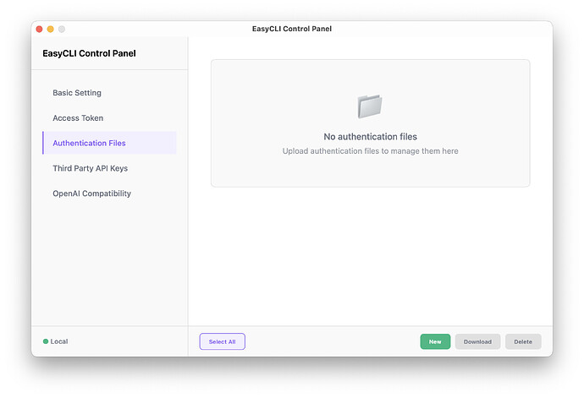The height and width of the screenshot is (398, 584).
Task: Click 'Upload authentication files to manage them here' text
Action: point(370,151)
